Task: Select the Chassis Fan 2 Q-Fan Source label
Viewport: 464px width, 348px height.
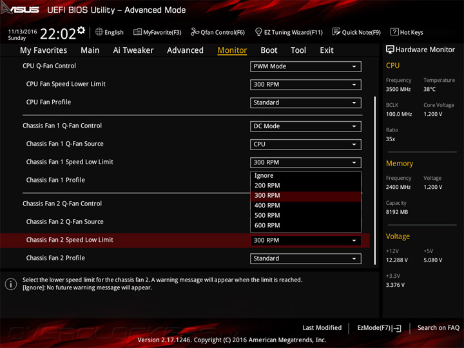Action: [x=65, y=222]
